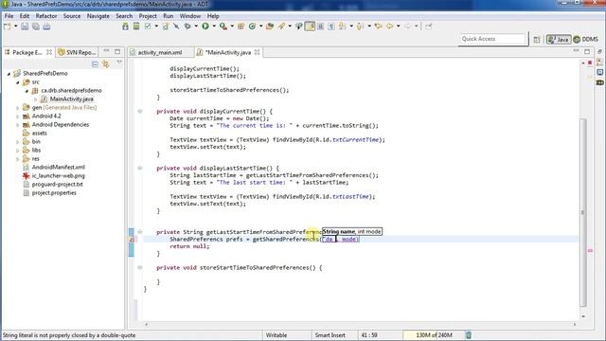Select project.properties in the tree
Screen dimensions: 606x341
click(x=54, y=193)
